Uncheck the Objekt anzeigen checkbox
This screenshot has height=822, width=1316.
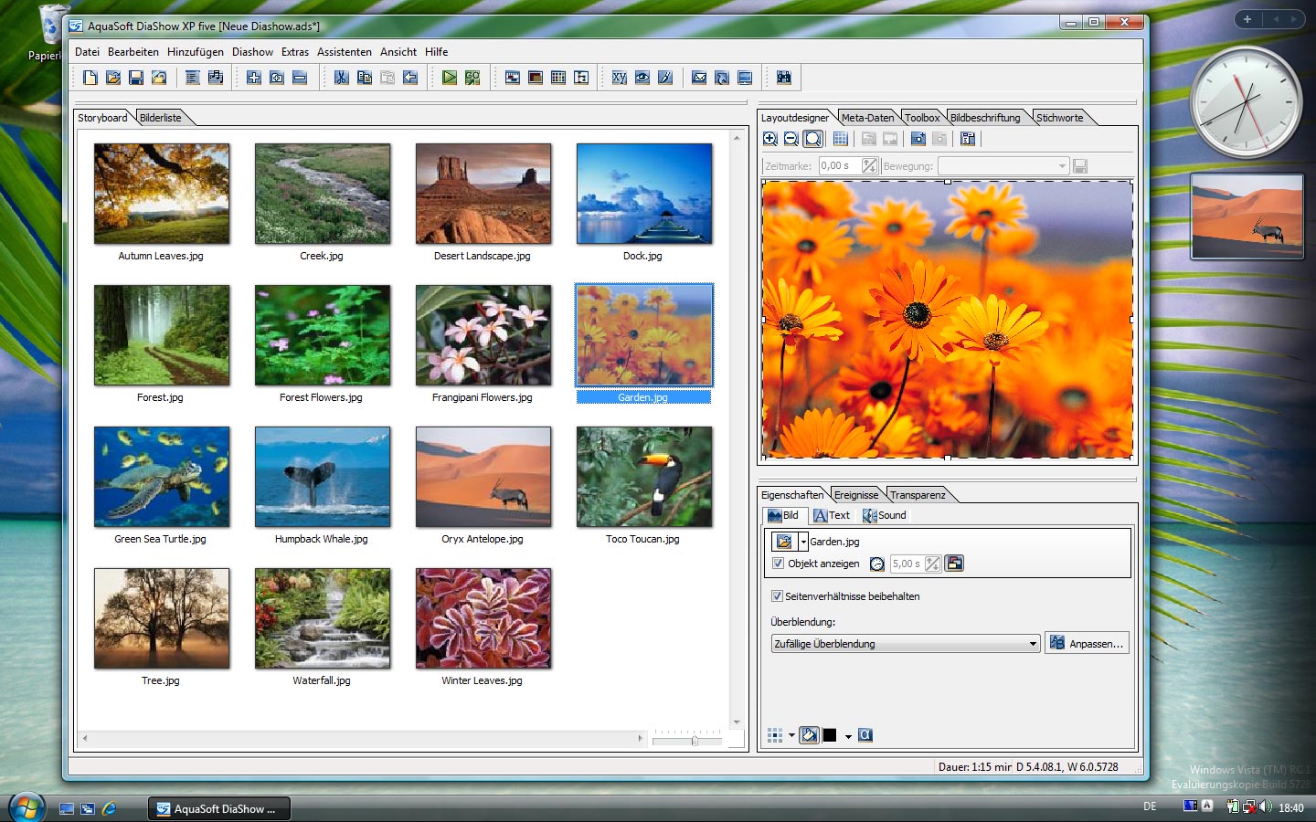click(x=778, y=564)
